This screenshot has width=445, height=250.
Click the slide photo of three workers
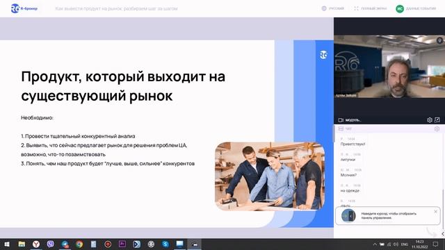point(270,176)
